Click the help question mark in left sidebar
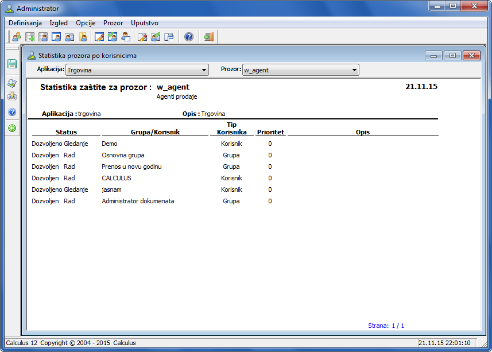This screenshot has width=492, height=352. click(11, 112)
